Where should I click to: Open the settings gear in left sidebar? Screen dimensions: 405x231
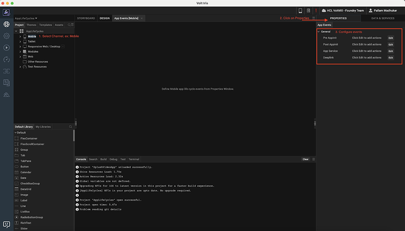(x=6, y=36)
